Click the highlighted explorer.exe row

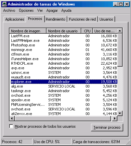(64, 82)
